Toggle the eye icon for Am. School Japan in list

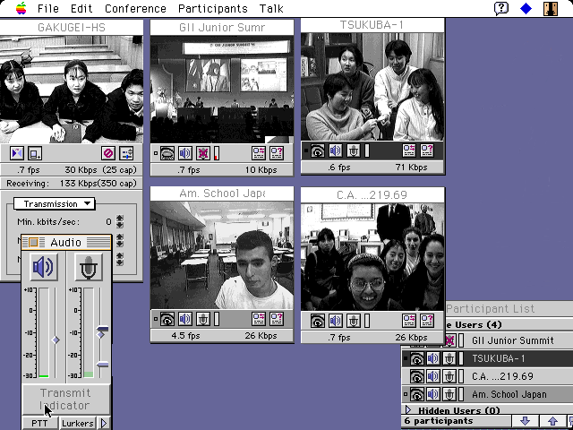coord(417,394)
